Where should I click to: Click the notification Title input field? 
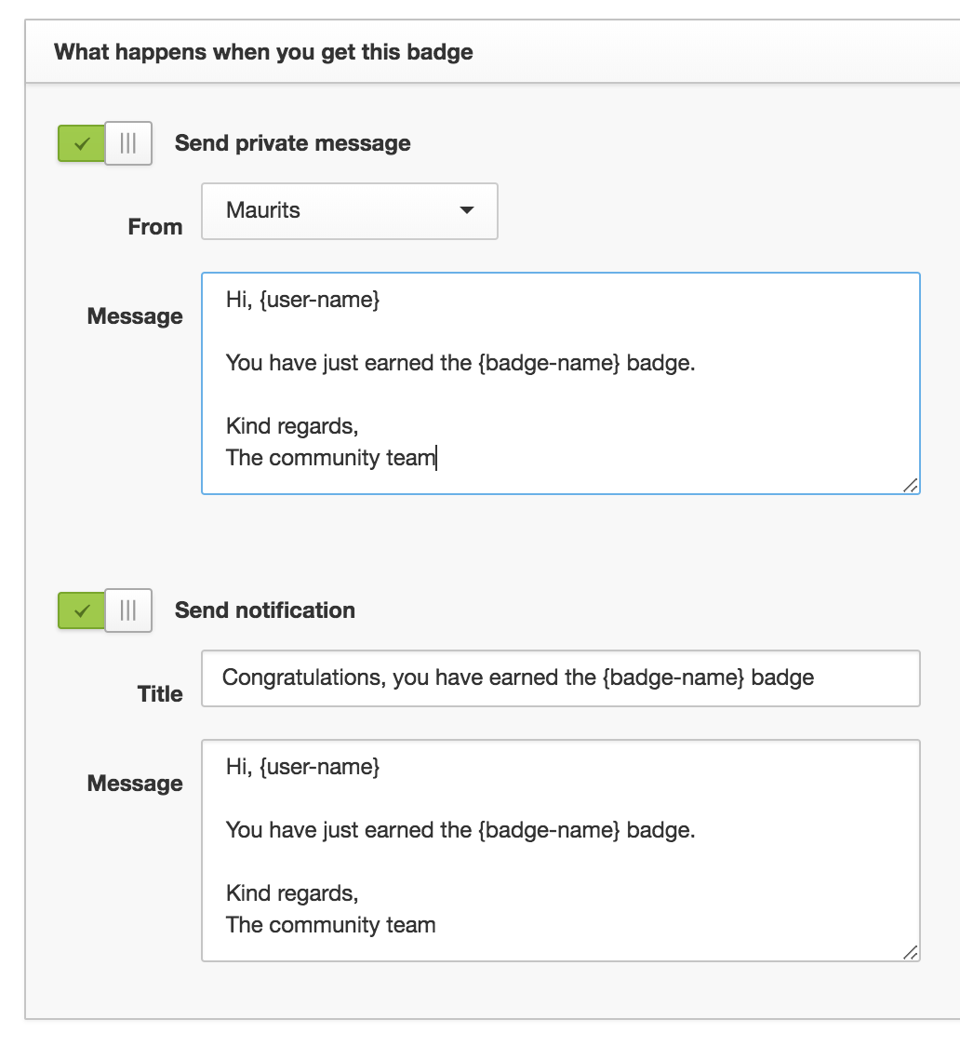coord(561,677)
